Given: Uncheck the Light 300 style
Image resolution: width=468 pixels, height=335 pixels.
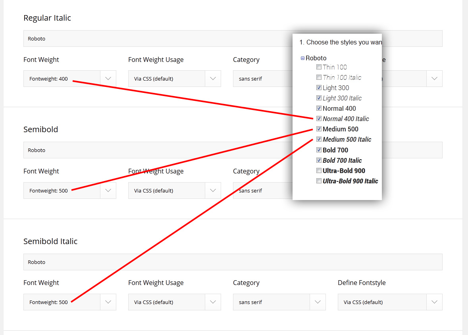Looking at the screenshot, I should click(319, 88).
